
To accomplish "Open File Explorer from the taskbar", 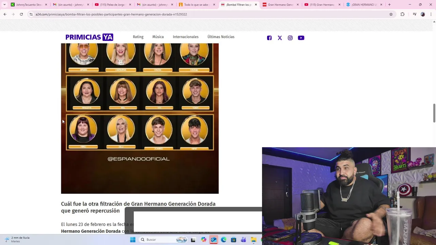I will click(253, 240).
